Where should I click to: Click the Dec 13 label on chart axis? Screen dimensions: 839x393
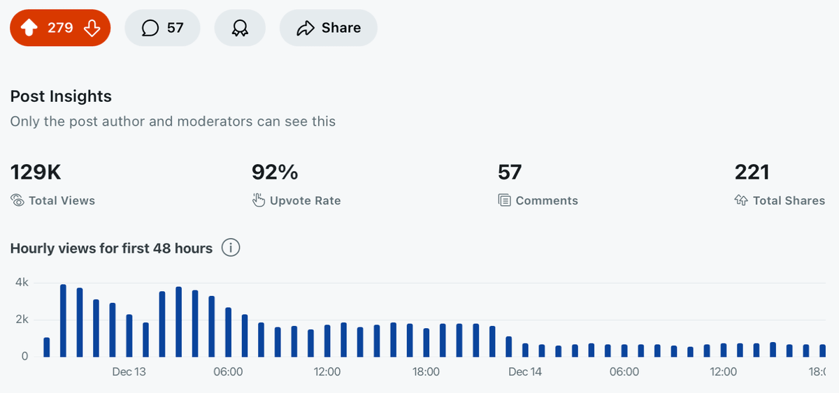129,372
